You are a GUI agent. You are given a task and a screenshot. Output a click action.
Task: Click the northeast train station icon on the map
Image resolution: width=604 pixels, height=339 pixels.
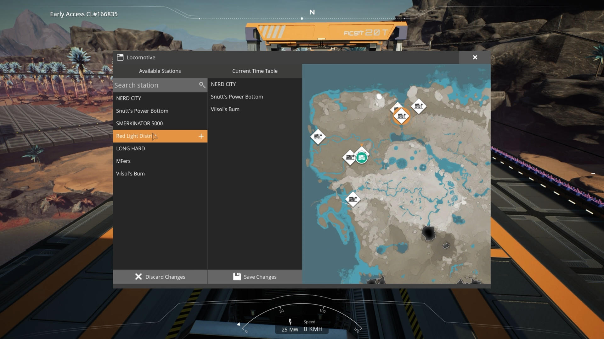click(x=419, y=106)
